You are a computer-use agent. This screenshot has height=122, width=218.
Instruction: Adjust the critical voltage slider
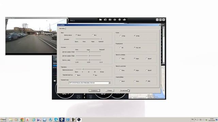[89, 60]
